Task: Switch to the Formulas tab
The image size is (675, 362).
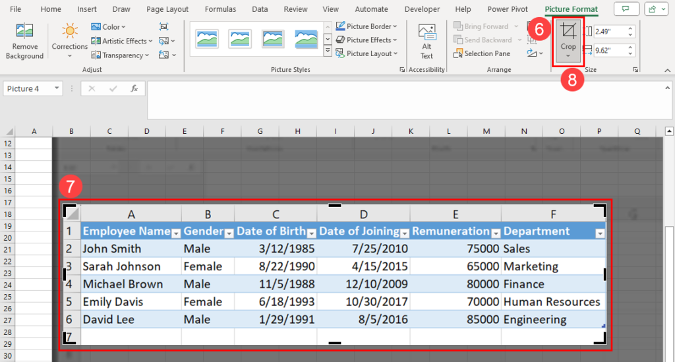Action: click(220, 9)
